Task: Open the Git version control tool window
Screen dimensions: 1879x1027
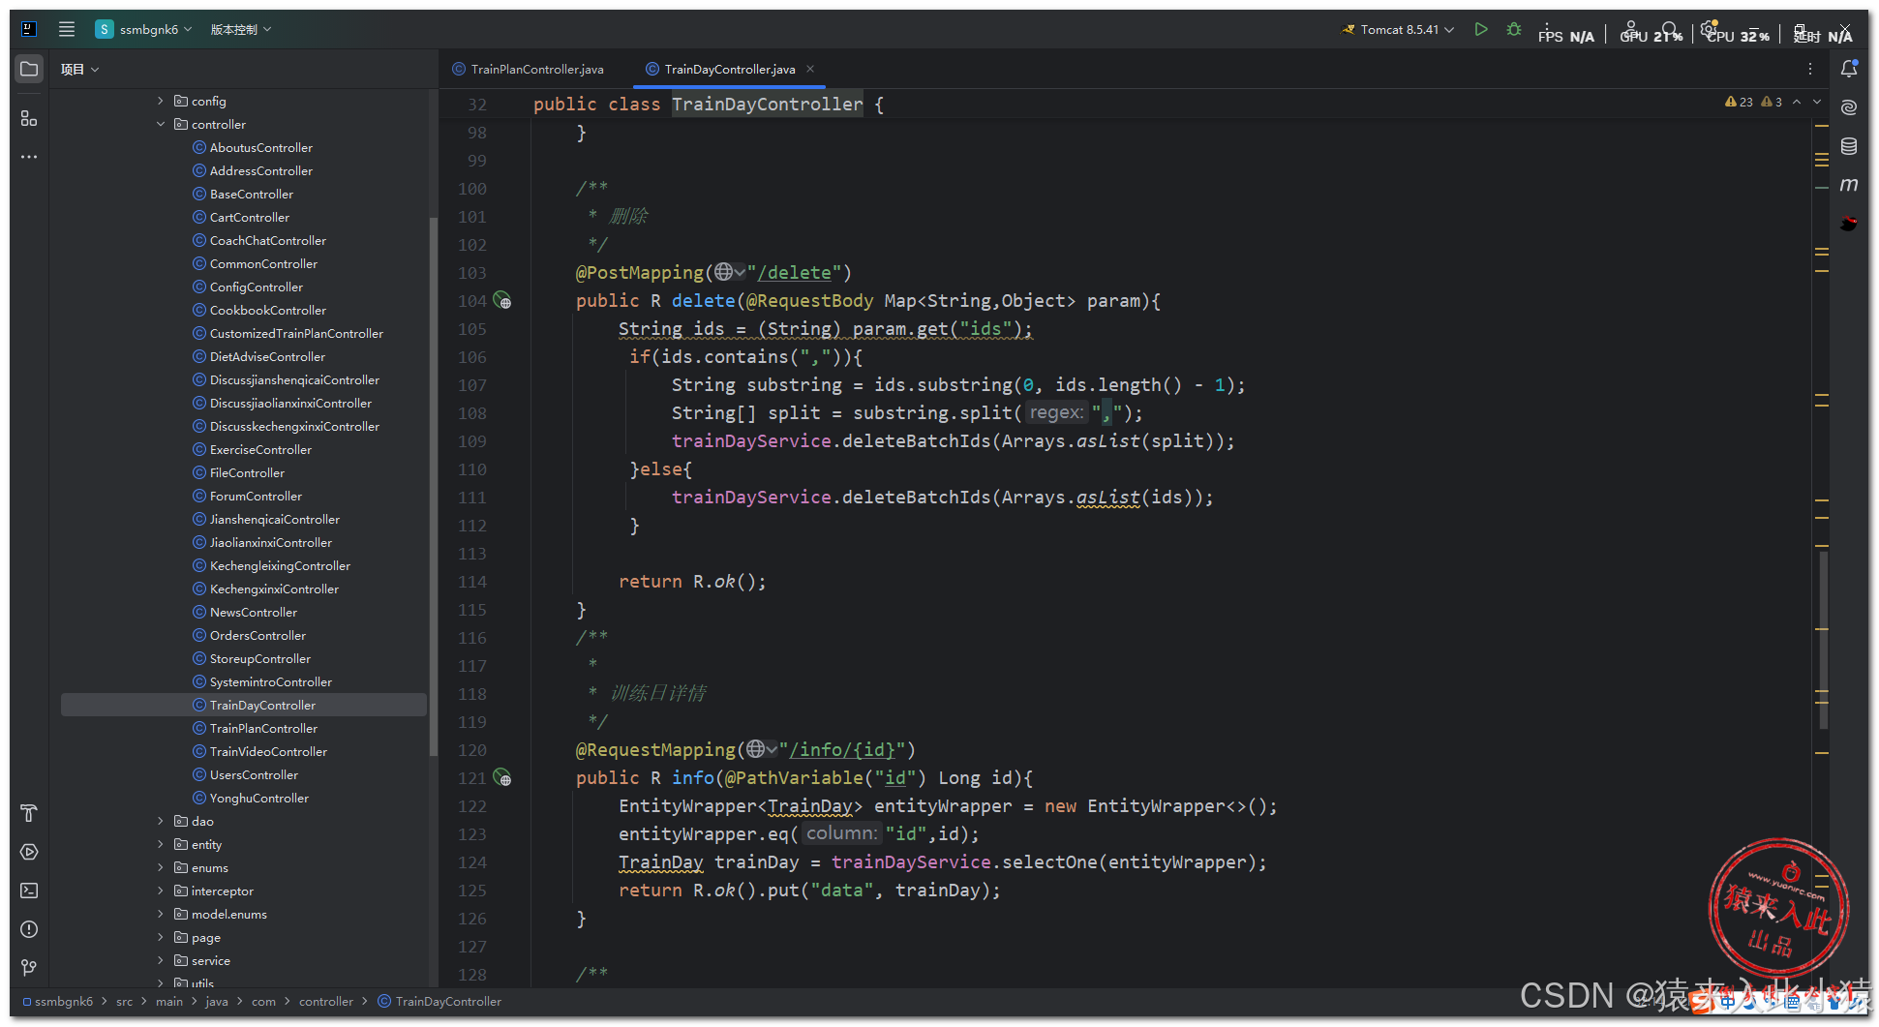Action: (x=29, y=967)
